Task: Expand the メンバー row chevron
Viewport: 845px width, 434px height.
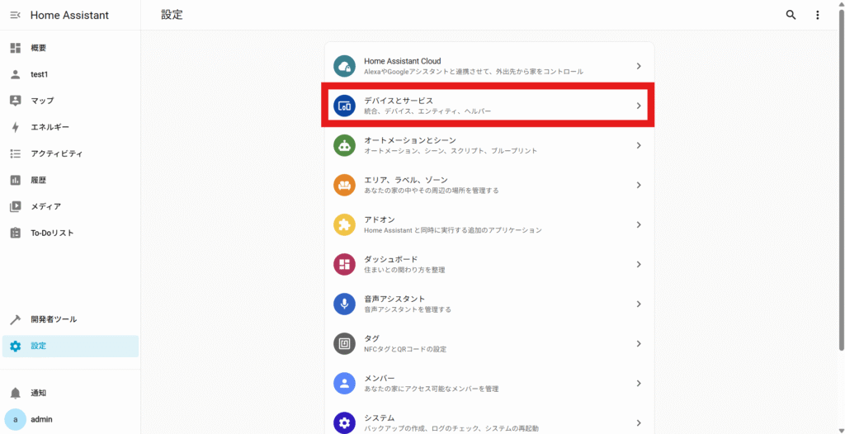Action: click(638, 383)
